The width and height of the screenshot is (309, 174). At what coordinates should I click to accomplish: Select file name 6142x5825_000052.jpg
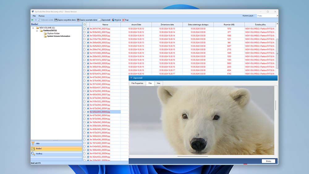coord(100,146)
